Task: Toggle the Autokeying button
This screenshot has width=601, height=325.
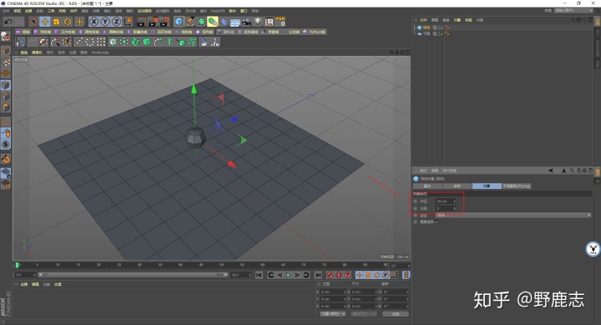Action: point(338,275)
